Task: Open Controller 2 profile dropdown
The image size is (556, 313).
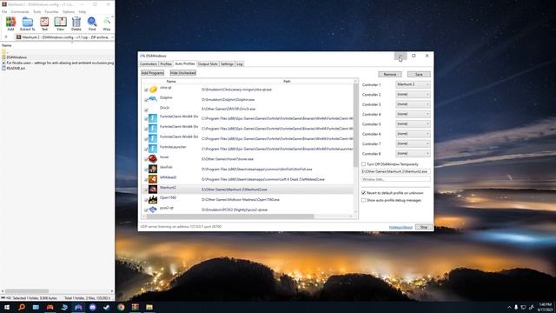Action: coord(413,95)
